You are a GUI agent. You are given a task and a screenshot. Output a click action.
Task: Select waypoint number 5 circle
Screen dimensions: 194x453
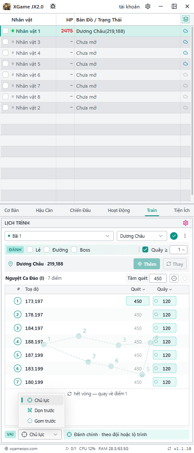coord(18,355)
